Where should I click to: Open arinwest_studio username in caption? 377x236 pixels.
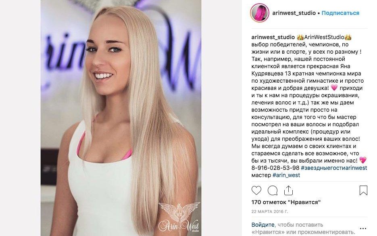coord(273,37)
